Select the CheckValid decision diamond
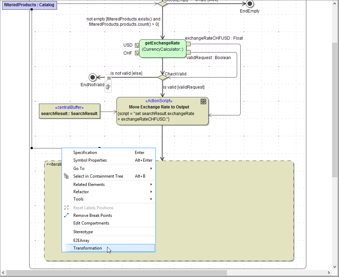This screenshot has width=339, height=277. 162,77
